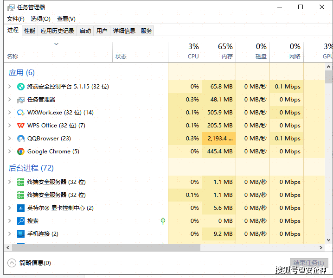The height and width of the screenshot is (278, 333).
Task: Expand the QQBrowser (23) process group
Action: (x=10, y=139)
